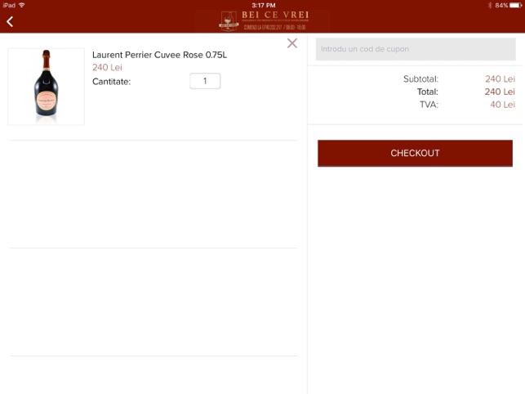Image resolution: width=525 pixels, height=394 pixels.
Task: Open the Laurent Perrier bottle thumbnail
Action: [47, 87]
